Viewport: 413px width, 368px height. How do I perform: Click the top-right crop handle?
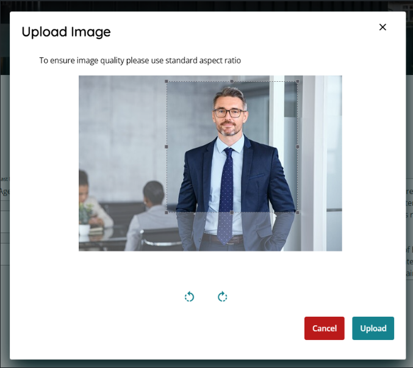coord(297,81)
